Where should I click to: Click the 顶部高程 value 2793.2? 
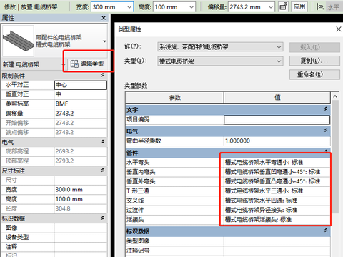pos(81,161)
